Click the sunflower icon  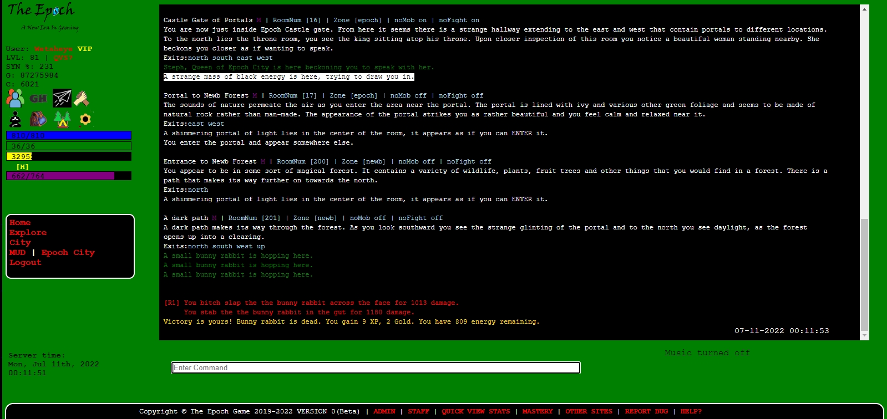(x=85, y=119)
